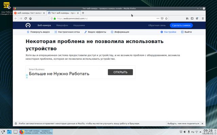Show Информация panel
Image resolution: width=217 pixels, height=135 pixels.
click(120, 32)
